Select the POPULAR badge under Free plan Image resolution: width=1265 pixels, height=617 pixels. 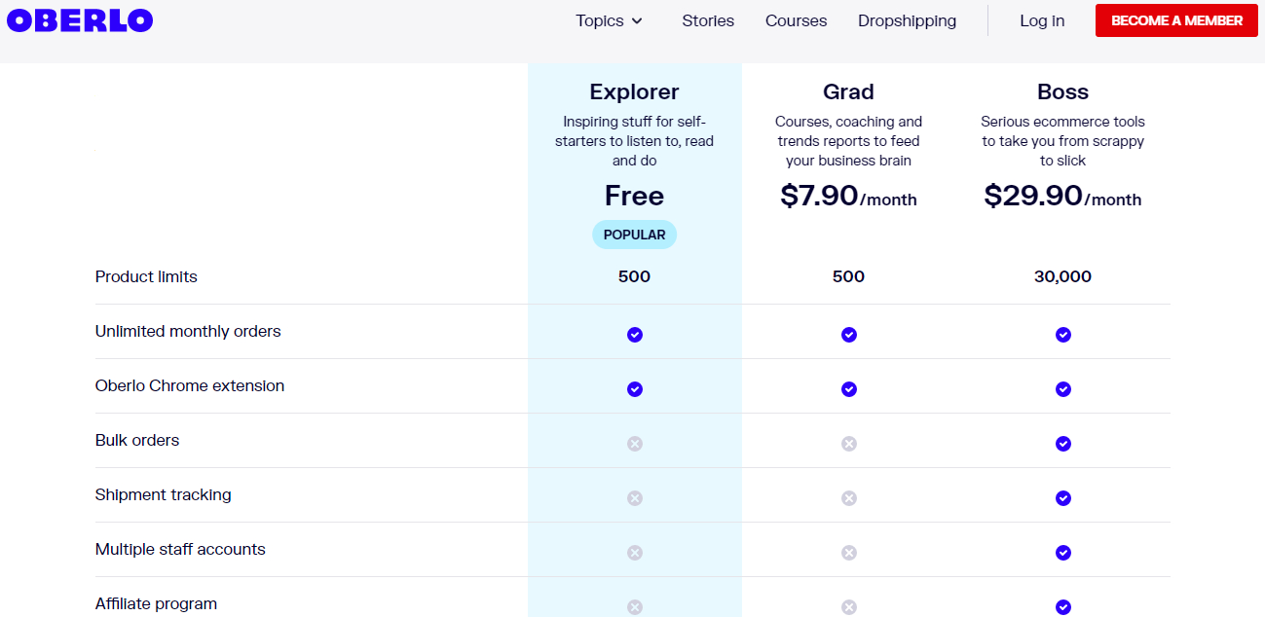point(634,234)
